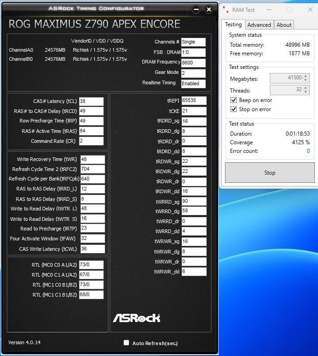Click the Coverage value 4125 %

pos(301,142)
